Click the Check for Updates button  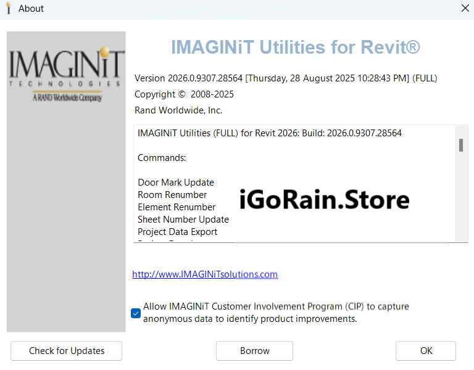66,351
